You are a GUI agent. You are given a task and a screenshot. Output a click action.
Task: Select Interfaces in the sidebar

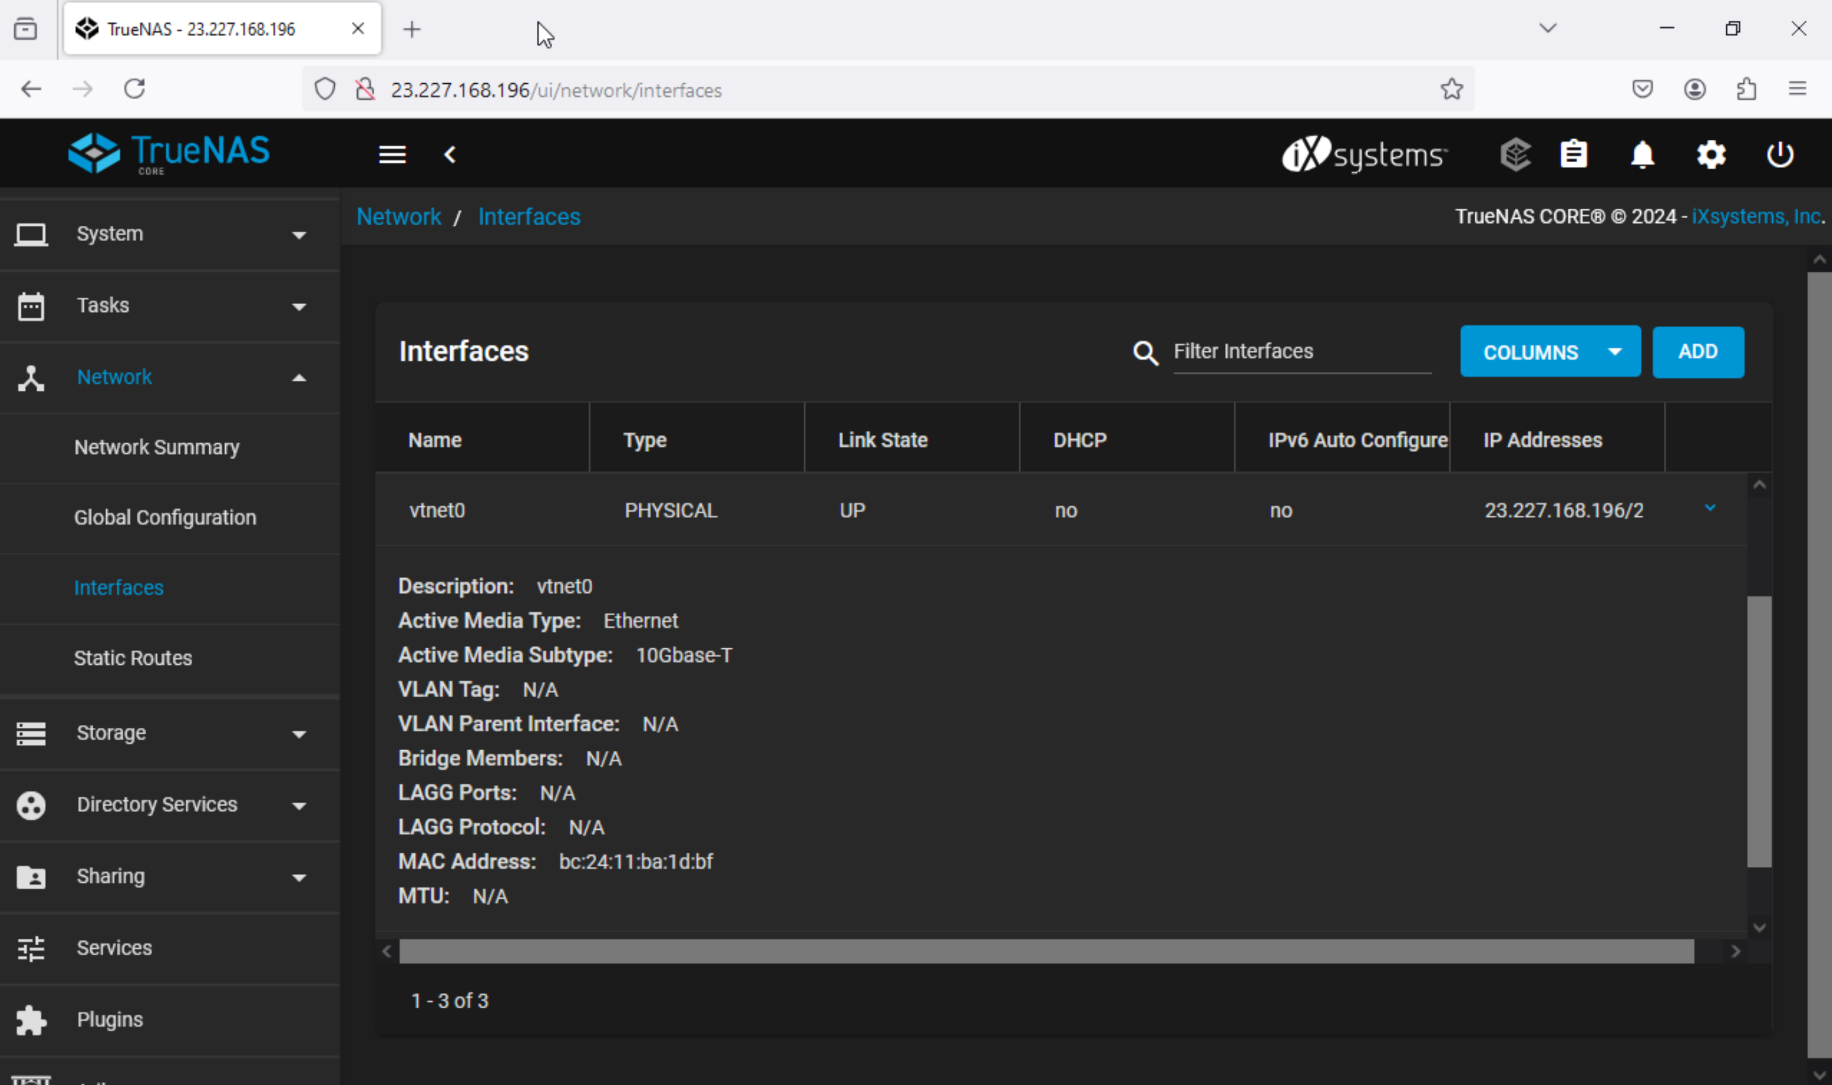point(118,588)
